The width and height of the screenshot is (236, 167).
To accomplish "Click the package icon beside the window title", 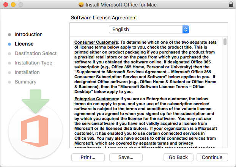I will click(81, 5).
